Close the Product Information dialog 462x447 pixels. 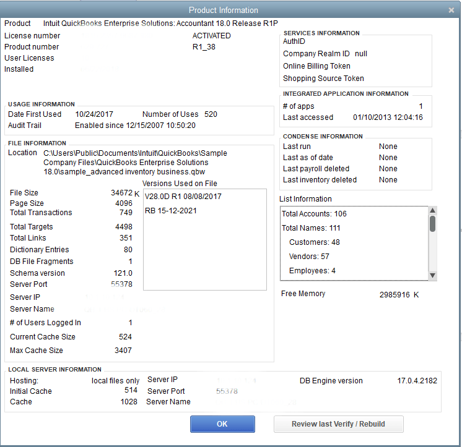coord(451,11)
